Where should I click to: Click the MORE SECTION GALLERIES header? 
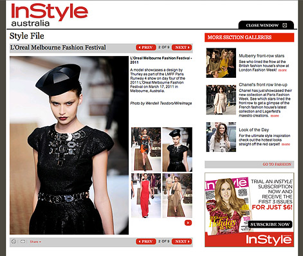249,37
